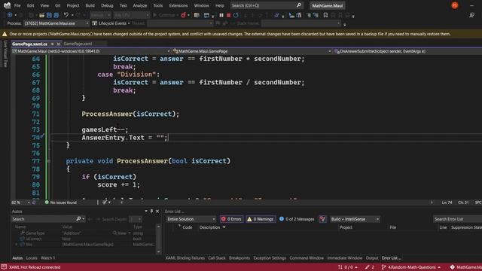Viewport: 482px width, 271px height.
Task: Click the Open File folder icon
Action: coord(42,15)
